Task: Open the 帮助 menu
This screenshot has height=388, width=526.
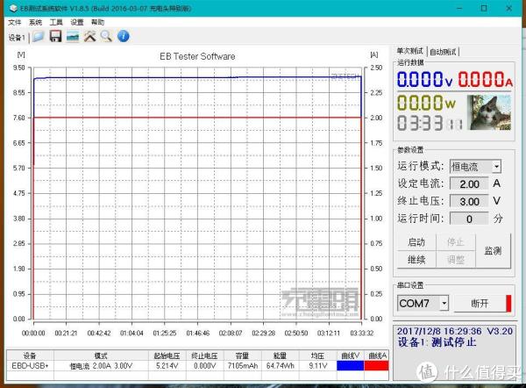Action: (97, 22)
